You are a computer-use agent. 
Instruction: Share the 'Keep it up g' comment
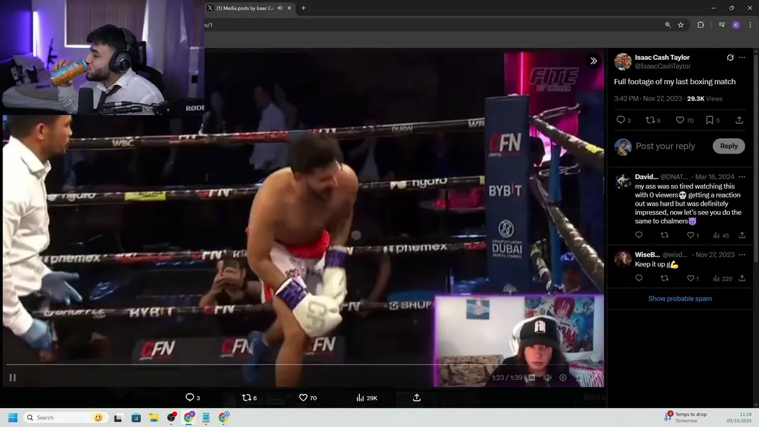coord(742,278)
